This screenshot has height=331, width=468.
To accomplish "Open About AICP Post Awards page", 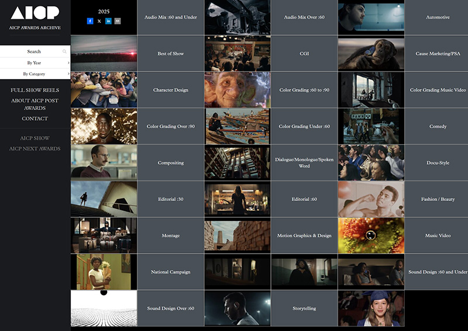I will (x=35, y=104).
